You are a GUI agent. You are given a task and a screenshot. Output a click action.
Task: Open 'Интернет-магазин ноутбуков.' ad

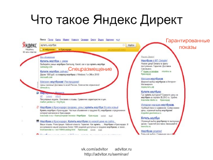click(158, 105)
